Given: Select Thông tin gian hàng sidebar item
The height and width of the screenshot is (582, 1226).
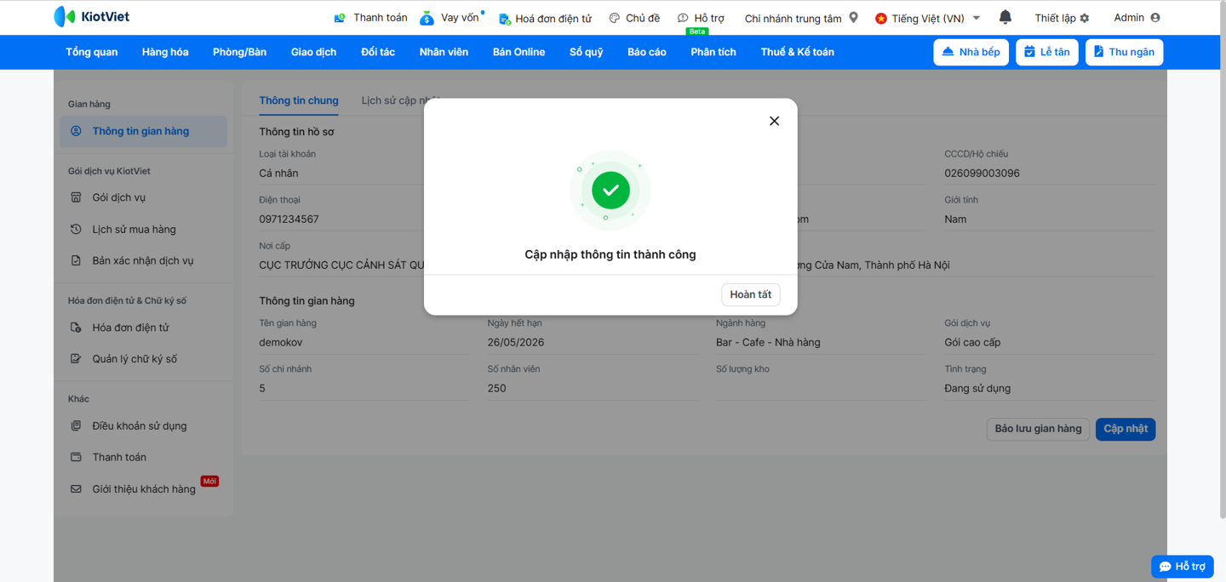Looking at the screenshot, I should (143, 131).
